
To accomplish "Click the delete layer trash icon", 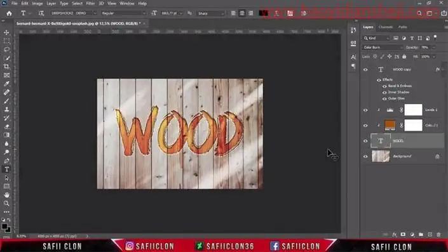I will pos(438,235).
